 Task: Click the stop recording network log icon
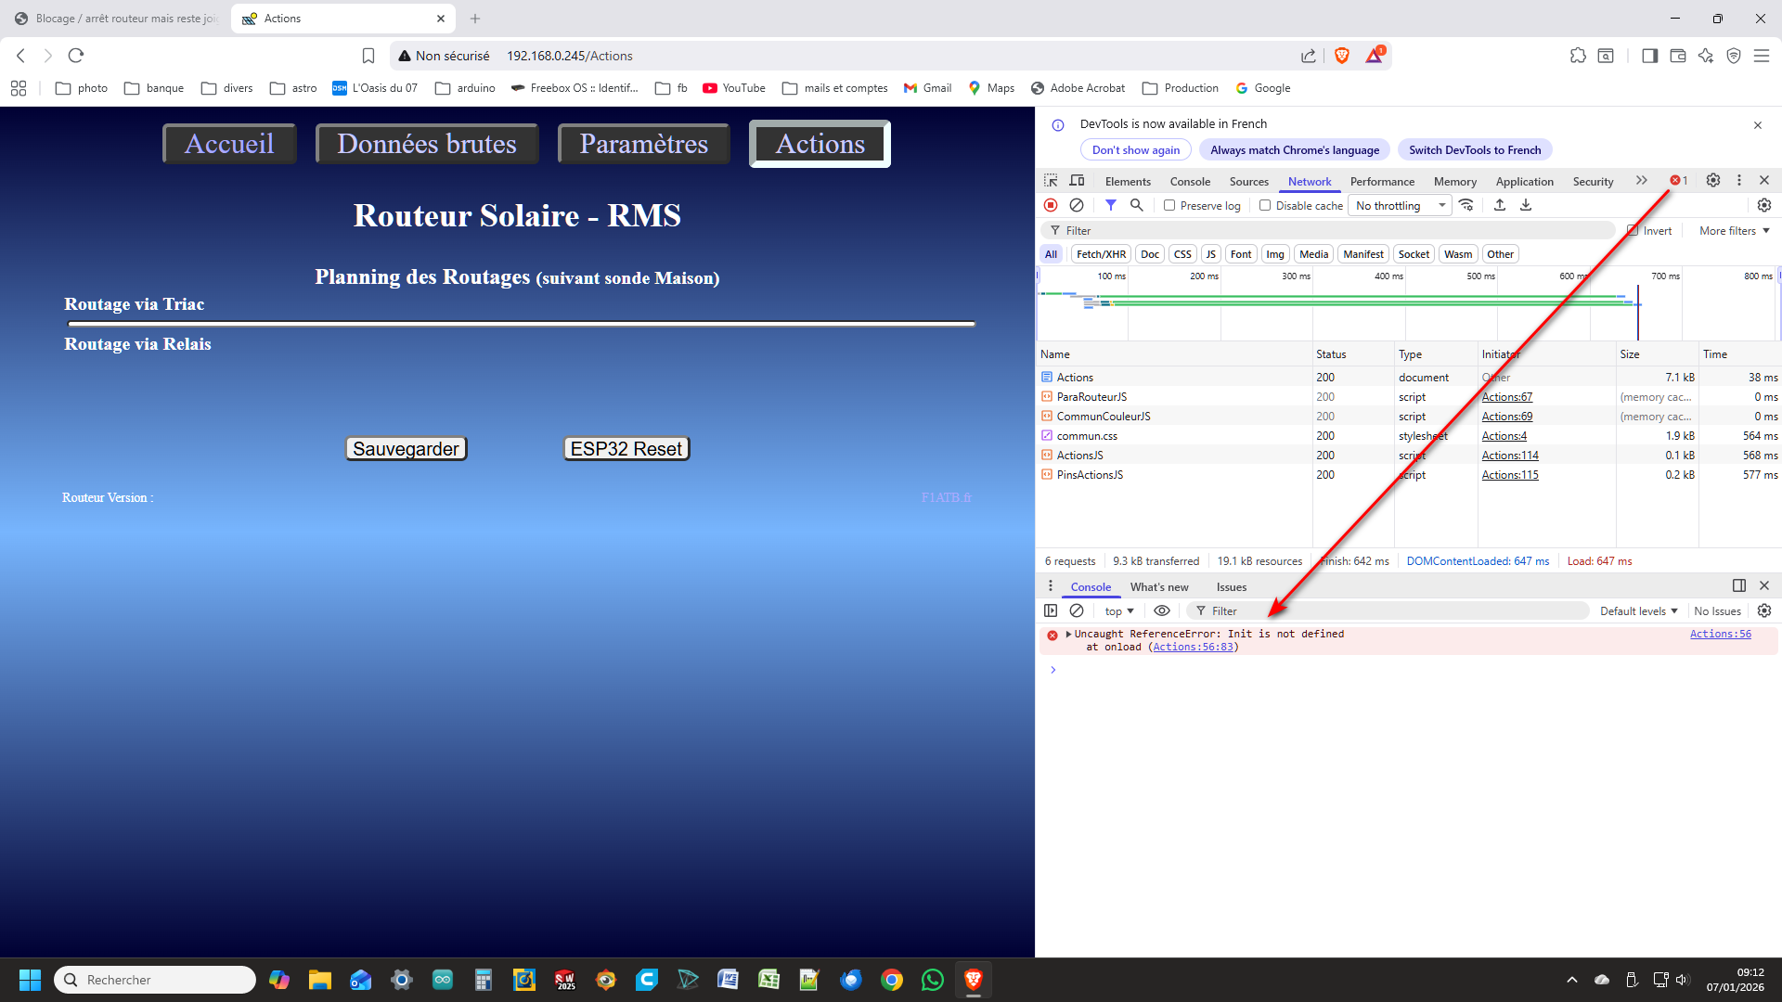1051,205
